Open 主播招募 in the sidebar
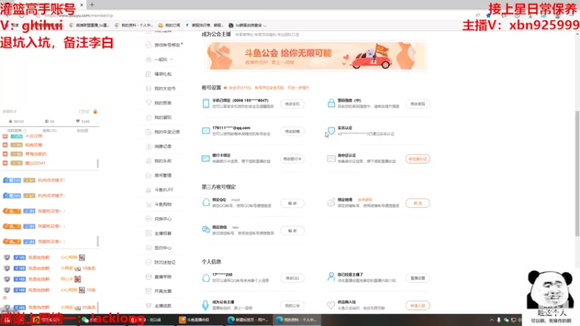 162,233
